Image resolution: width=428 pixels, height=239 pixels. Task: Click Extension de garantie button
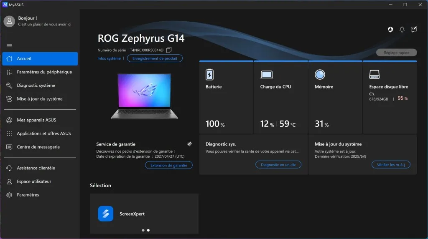coord(169,165)
